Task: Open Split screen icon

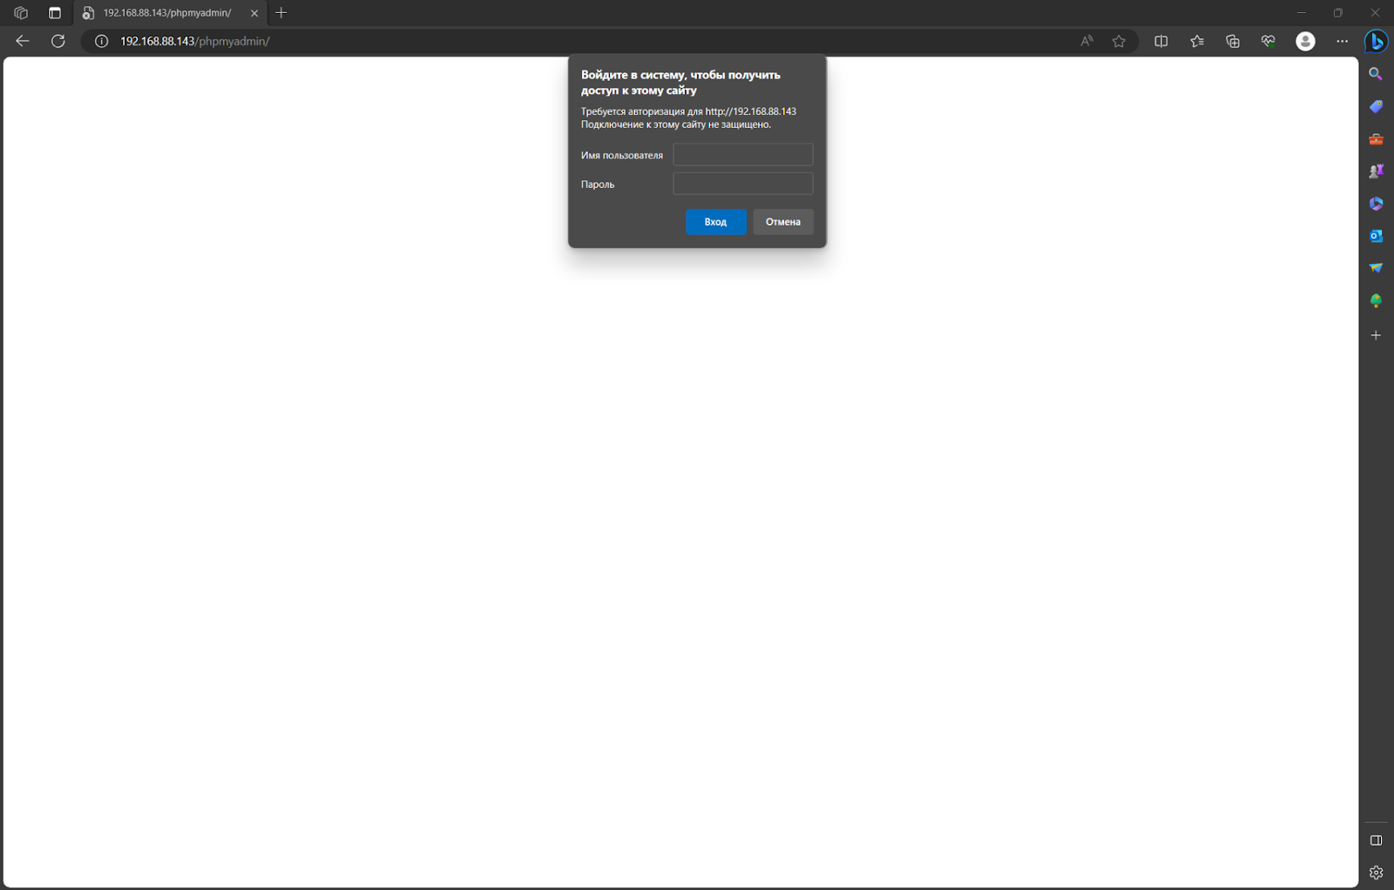Action: [x=1161, y=41]
